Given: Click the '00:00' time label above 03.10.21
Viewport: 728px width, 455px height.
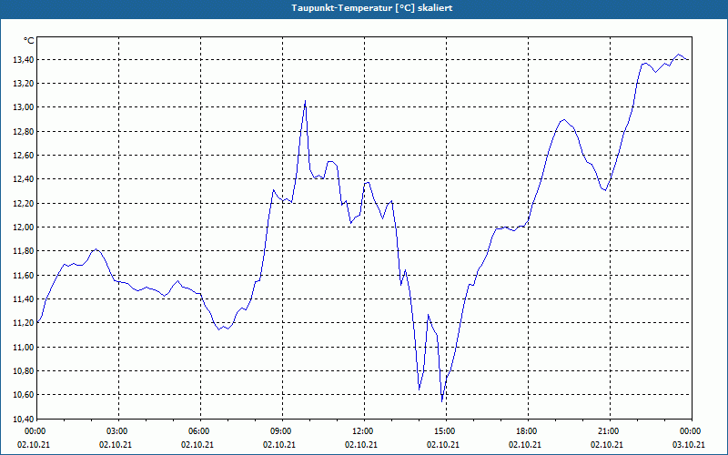Looking at the screenshot, I should tap(692, 431).
